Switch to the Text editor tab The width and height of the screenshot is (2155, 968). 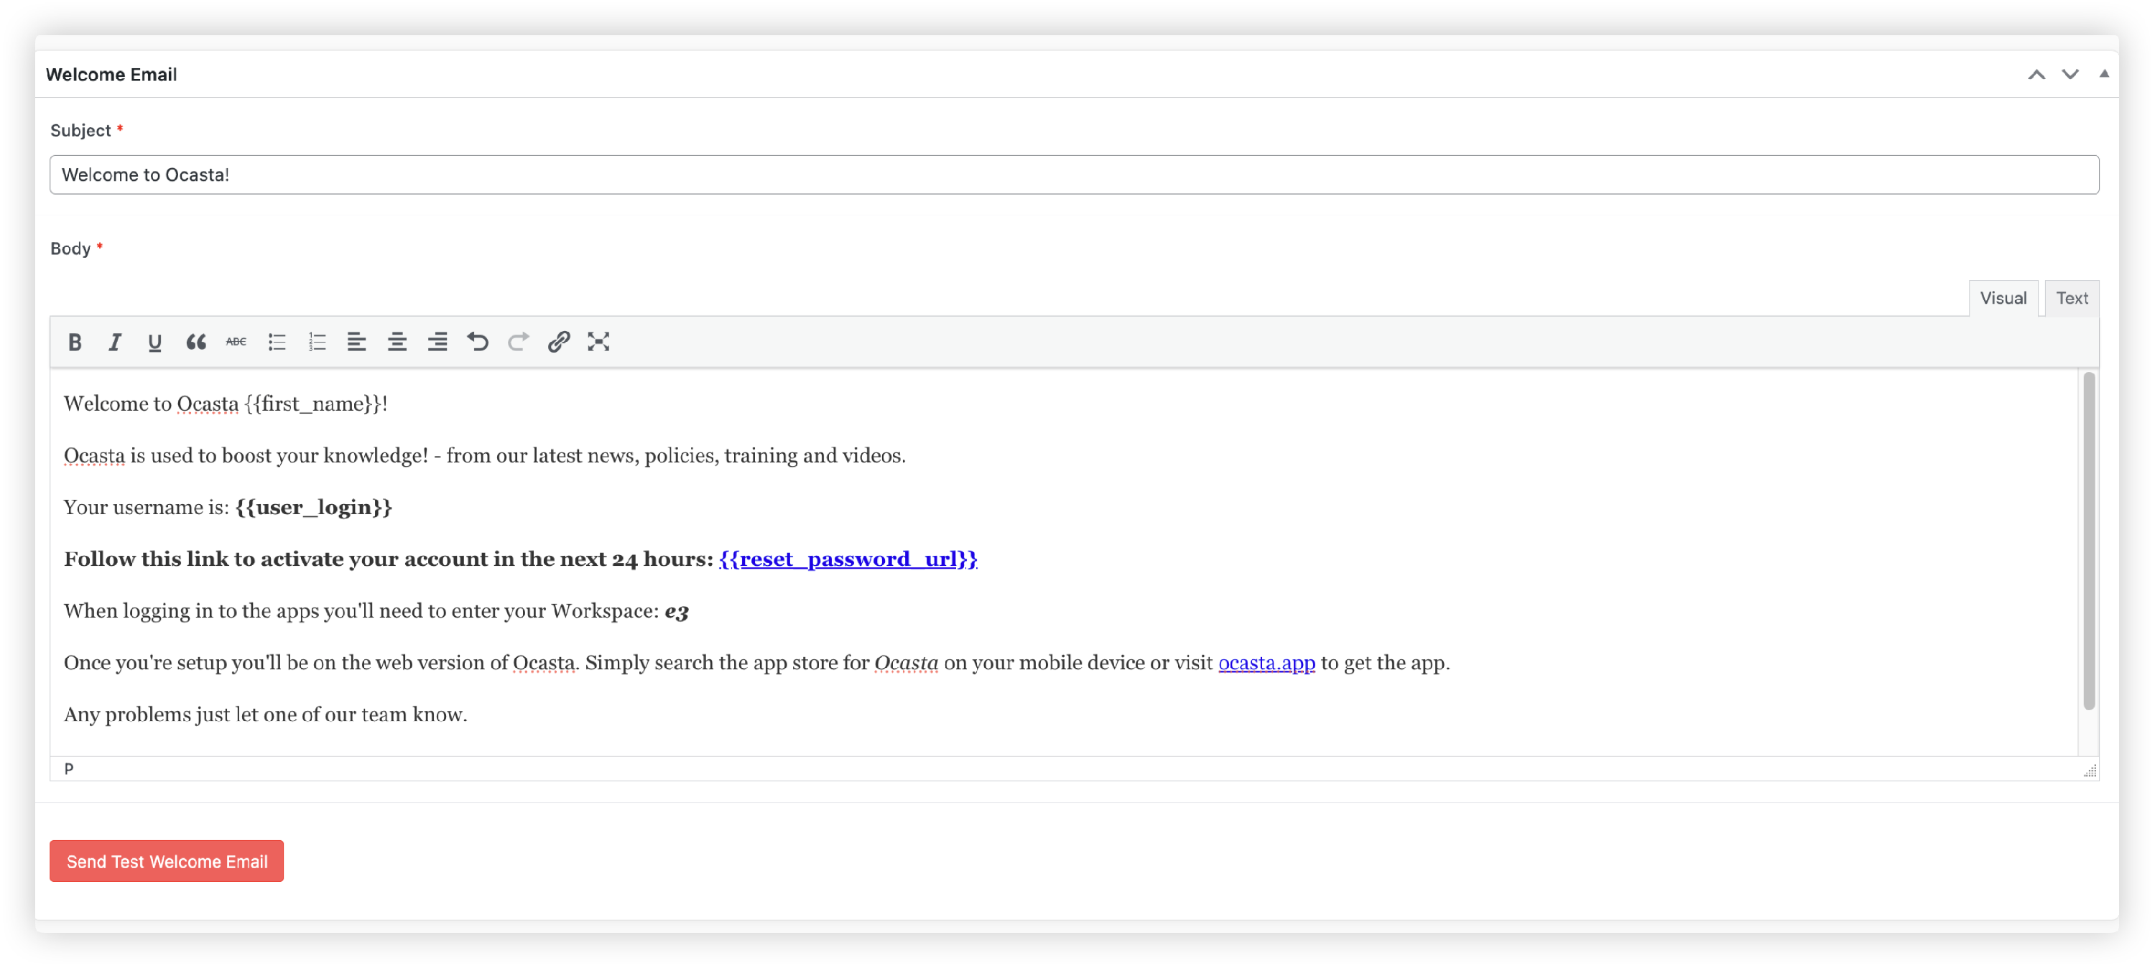click(2072, 298)
